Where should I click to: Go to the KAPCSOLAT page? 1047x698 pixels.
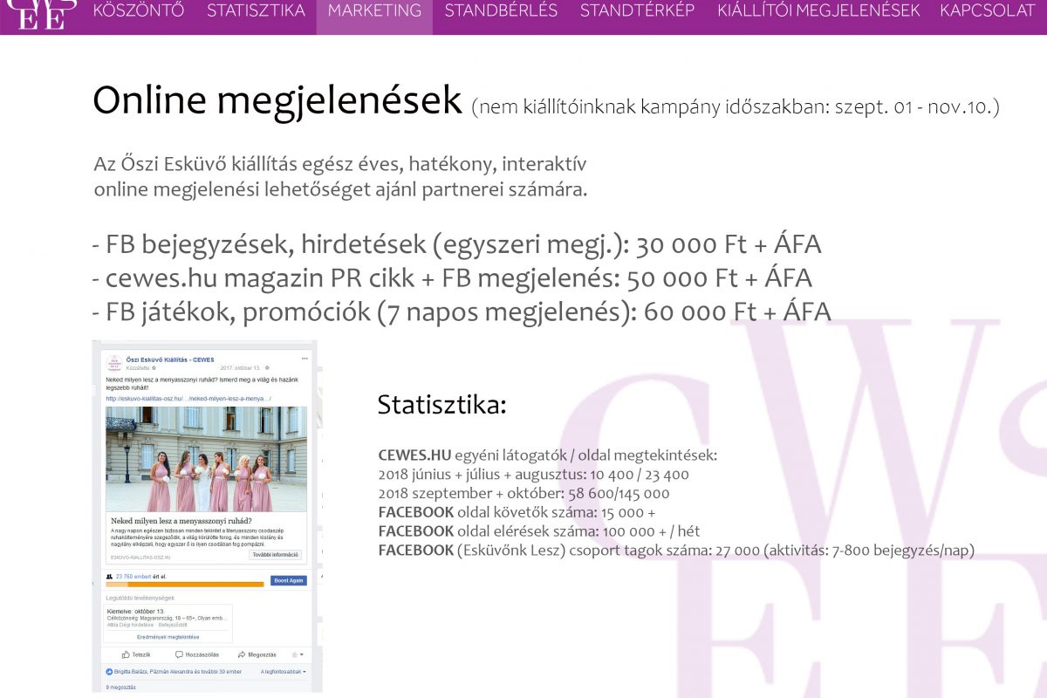987,11
